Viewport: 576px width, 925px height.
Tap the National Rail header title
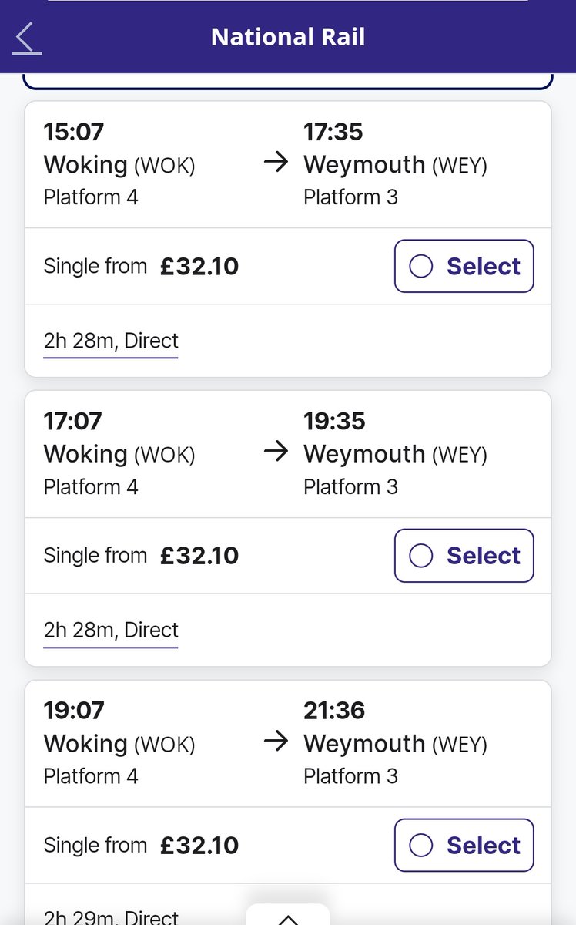point(288,37)
